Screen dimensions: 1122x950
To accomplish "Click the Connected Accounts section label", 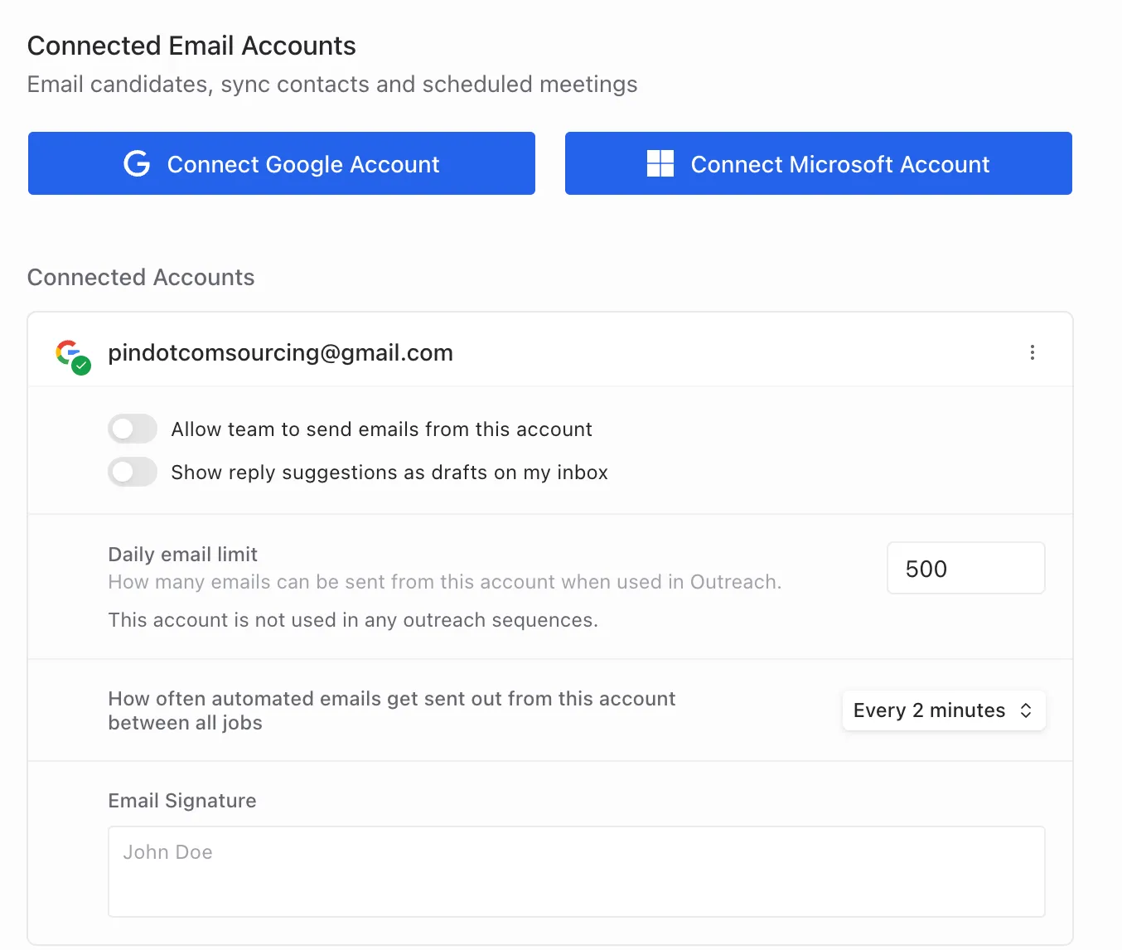I will click(141, 277).
